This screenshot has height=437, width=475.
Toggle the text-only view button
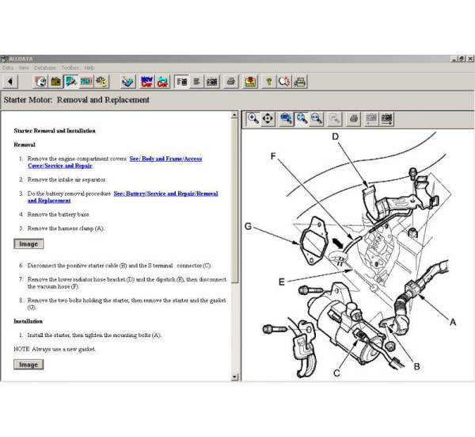[196, 82]
